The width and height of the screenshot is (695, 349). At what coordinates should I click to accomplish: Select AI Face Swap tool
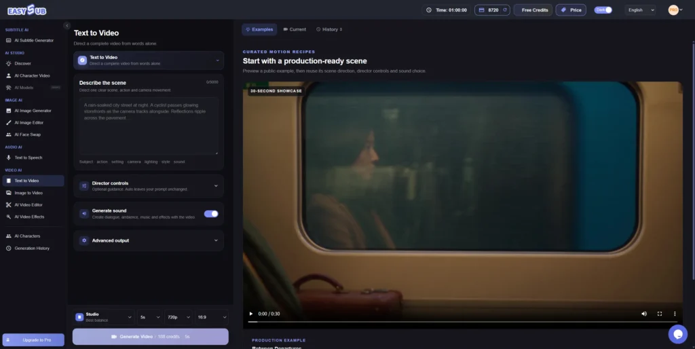coord(33,135)
